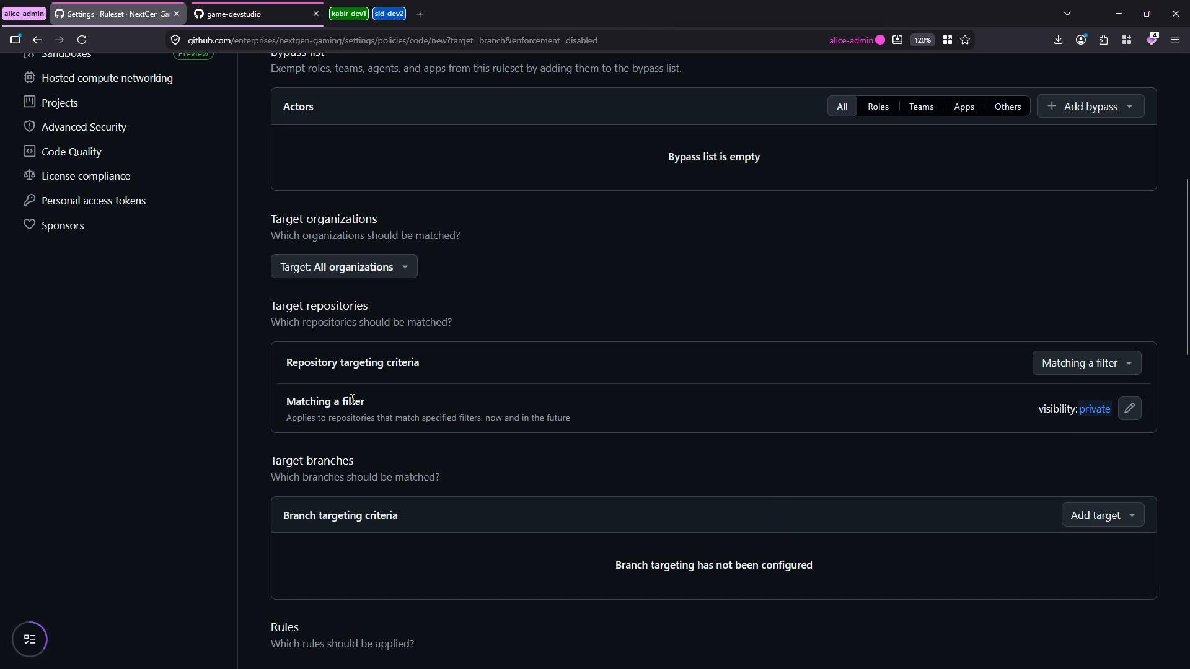Open the browser account profile icon
This screenshot has height=669, width=1190.
1081,40
